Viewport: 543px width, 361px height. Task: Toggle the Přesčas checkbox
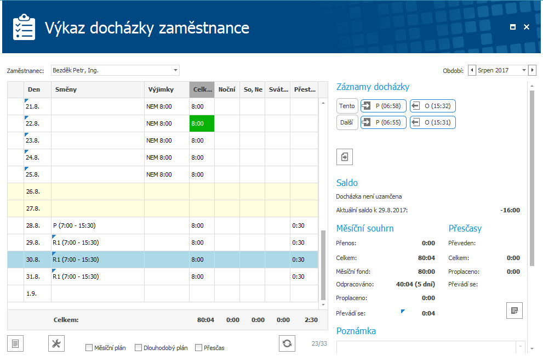point(198,347)
